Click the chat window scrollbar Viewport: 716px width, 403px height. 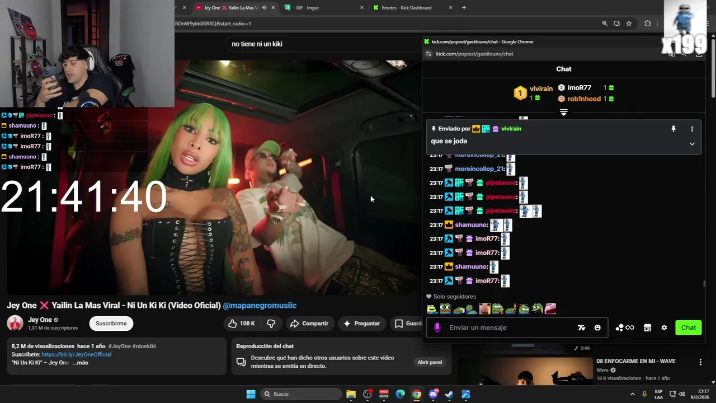pyautogui.click(x=705, y=284)
